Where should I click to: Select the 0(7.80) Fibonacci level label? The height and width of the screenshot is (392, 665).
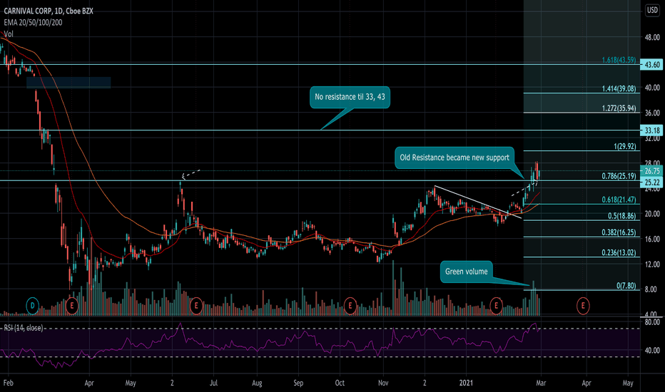[626, 286]
